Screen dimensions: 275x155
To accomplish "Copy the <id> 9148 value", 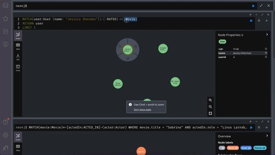I will click(x=266, y=49).
